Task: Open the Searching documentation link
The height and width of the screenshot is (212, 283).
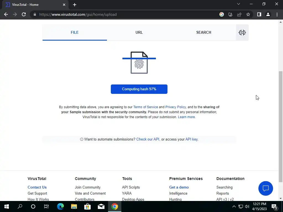Action: pyautogui.click(x=224, y=187)
